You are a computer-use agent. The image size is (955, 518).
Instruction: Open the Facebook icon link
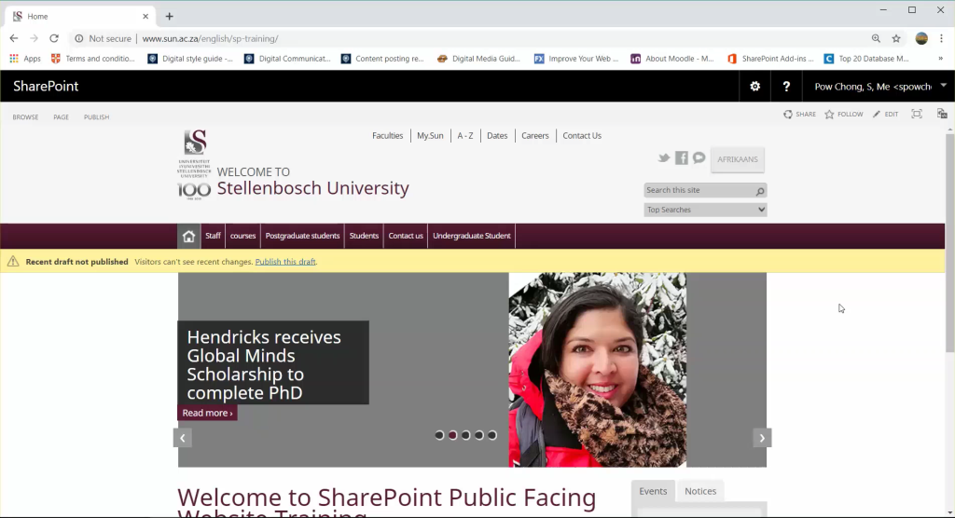682,158
